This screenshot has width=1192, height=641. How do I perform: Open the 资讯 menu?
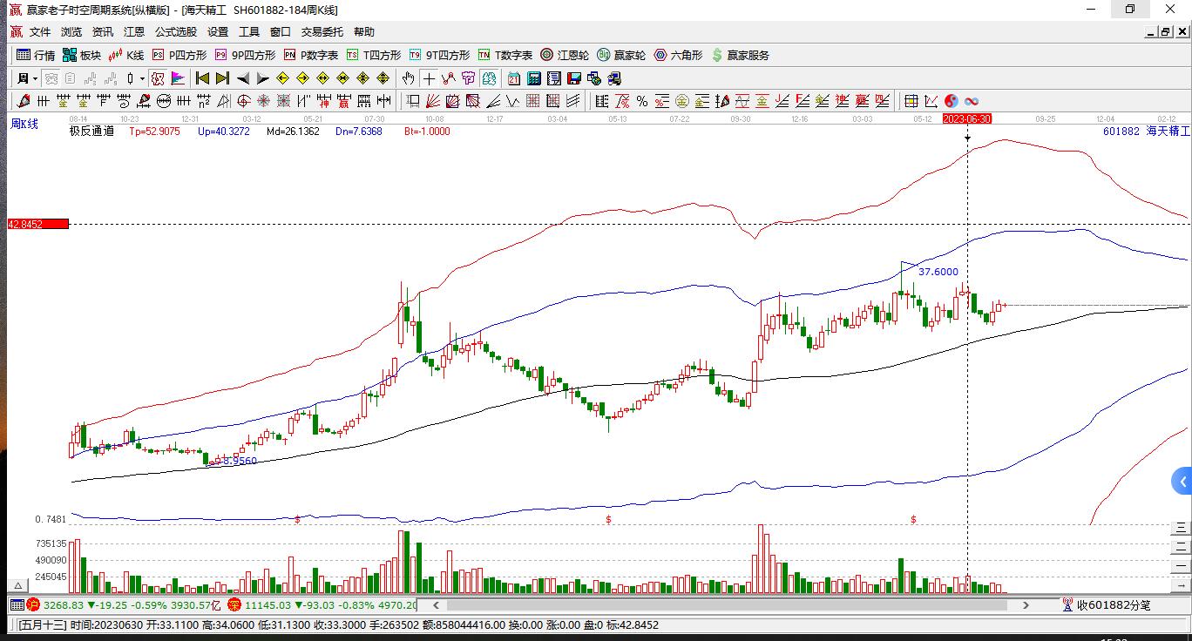[103, 32]
